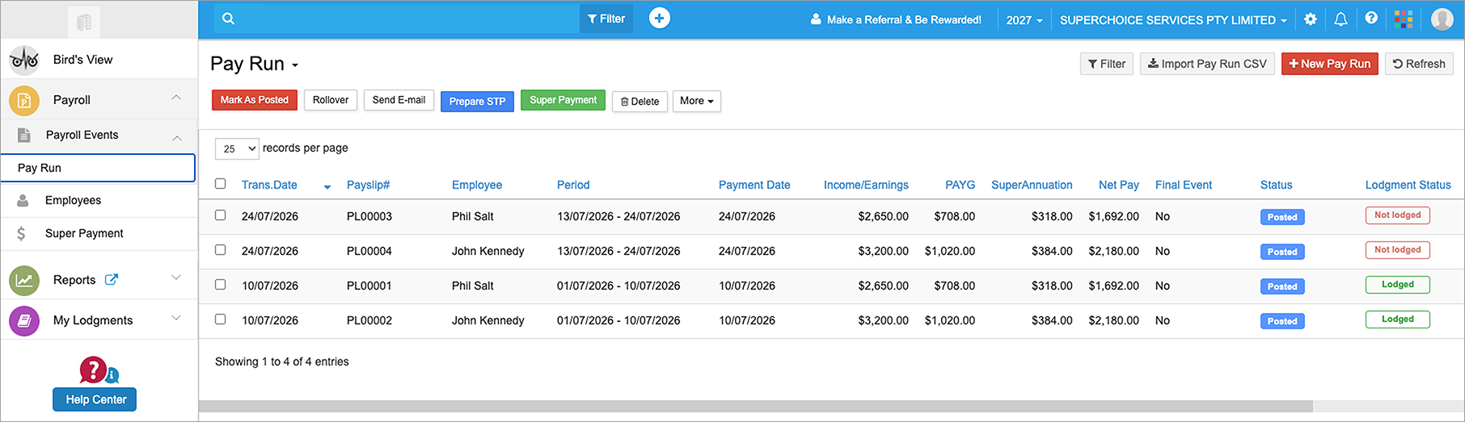Click the Bird's View owl icon
Image resolution: width=1465 pixels, height=422 pixels.
click(x=24, y=60)
